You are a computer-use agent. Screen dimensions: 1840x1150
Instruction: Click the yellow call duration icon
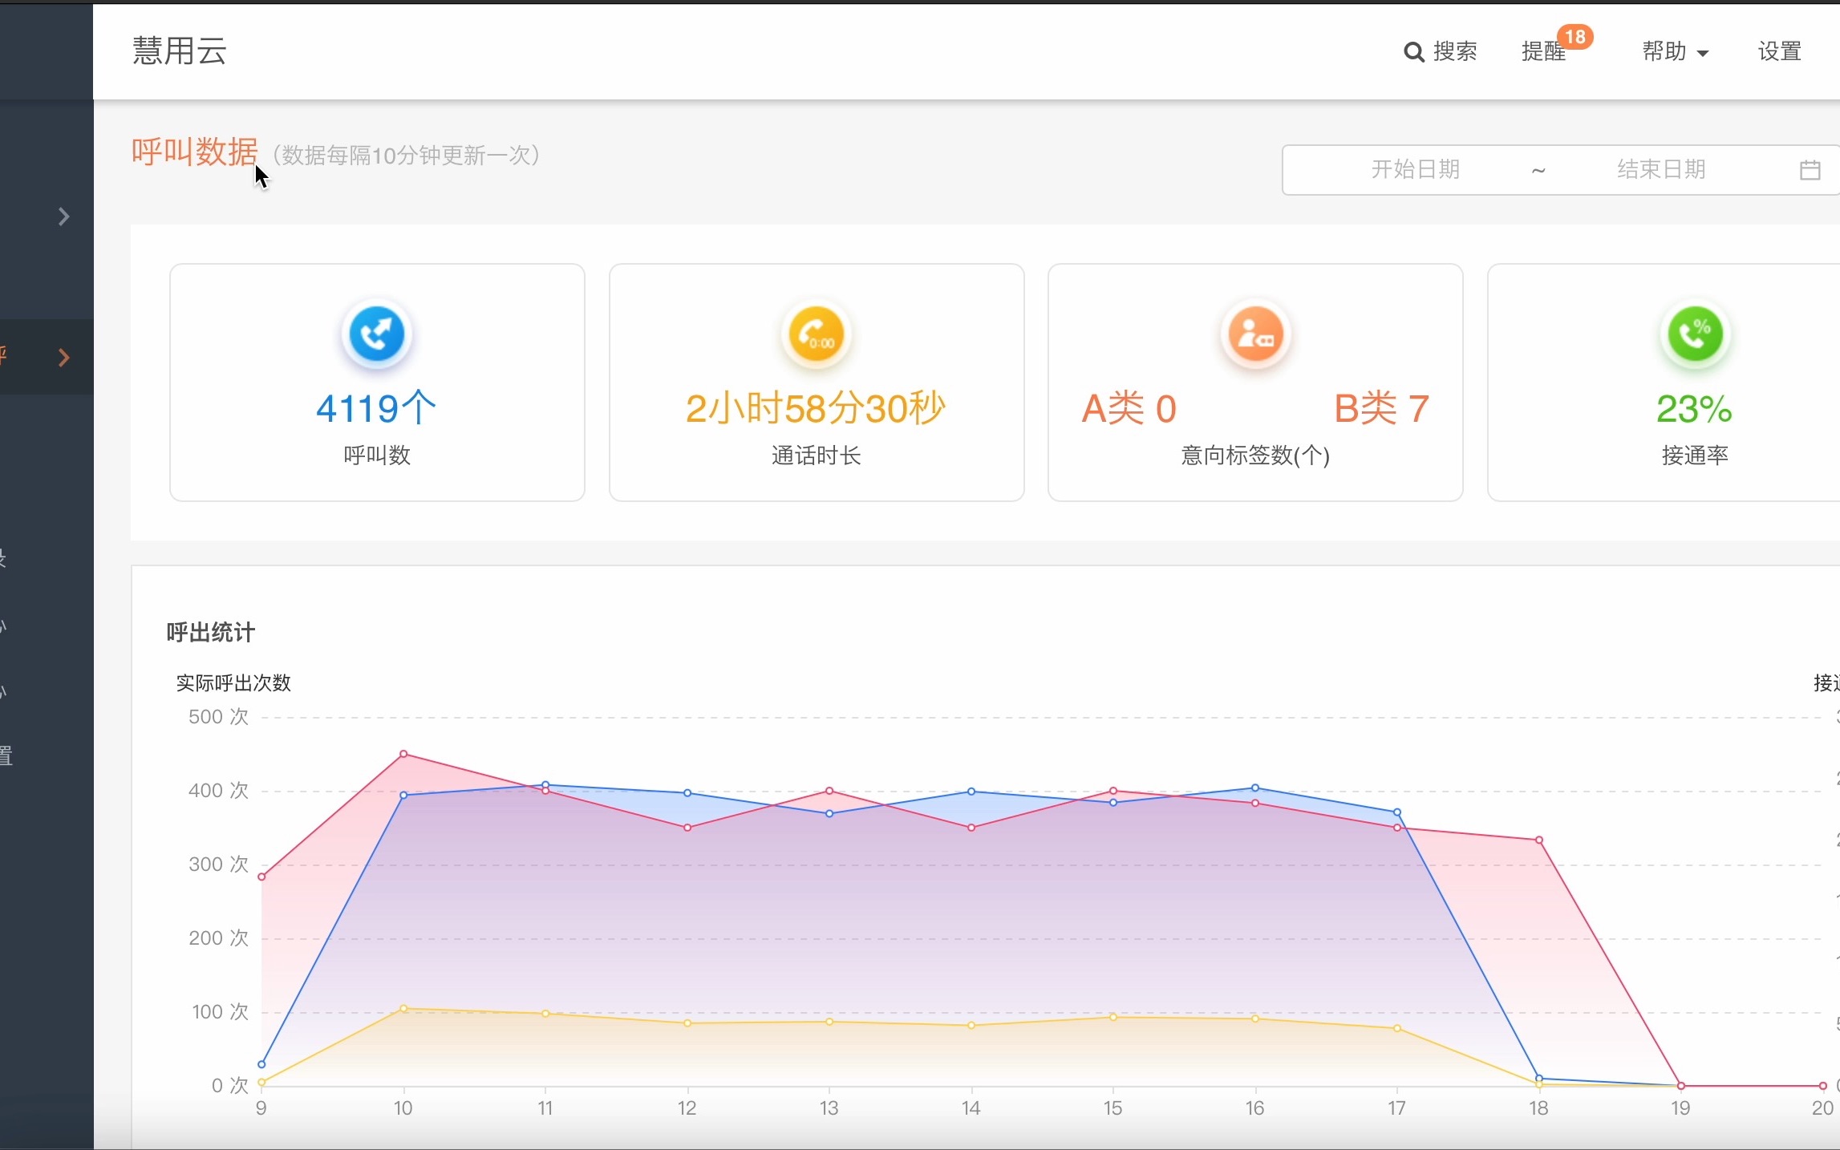tap(817, 334)
